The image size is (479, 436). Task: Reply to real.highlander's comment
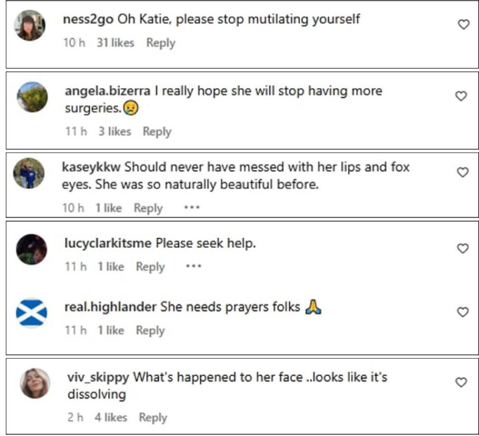[x=150, y=331]
